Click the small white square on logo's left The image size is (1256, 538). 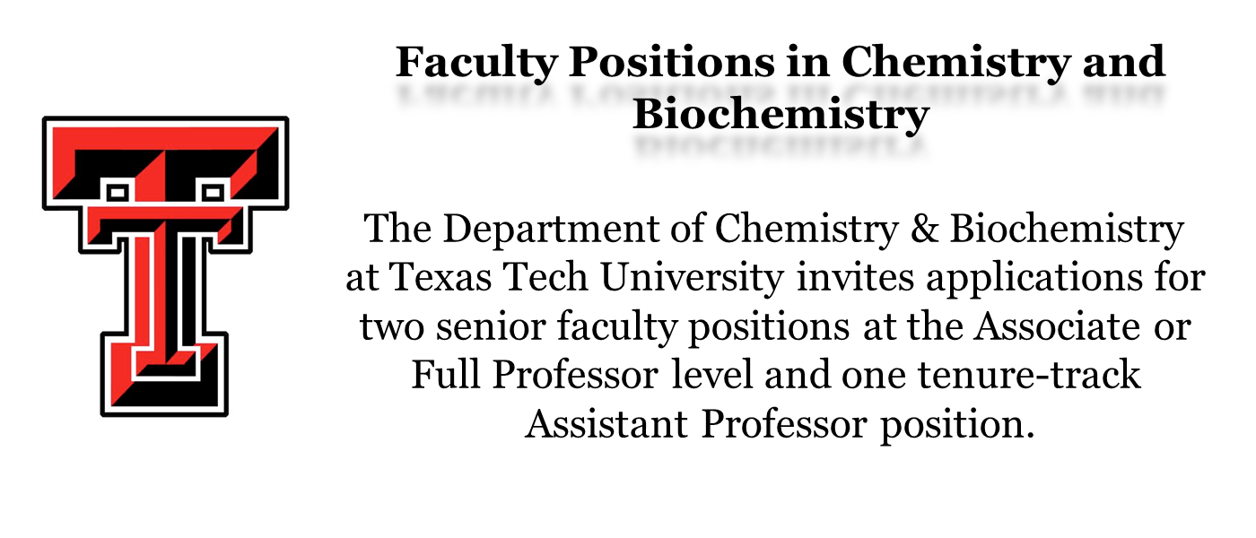(x=117, y=191)
